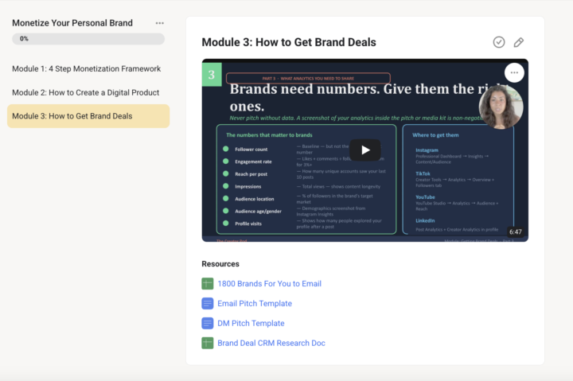
Task: Click the Monetize Your Personal Brand title
Action: coord(72,23)
